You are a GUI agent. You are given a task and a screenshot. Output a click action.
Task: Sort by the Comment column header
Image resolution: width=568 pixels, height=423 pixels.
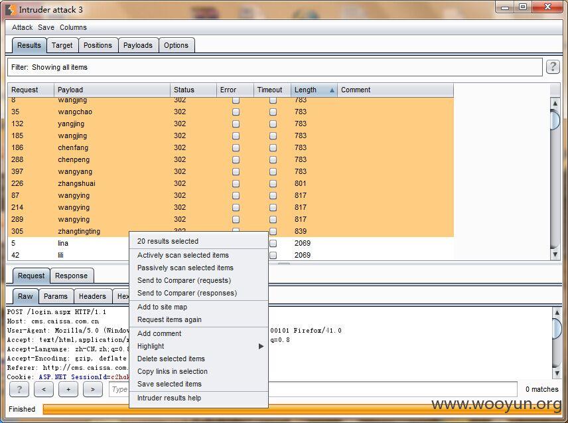point(395,90)
